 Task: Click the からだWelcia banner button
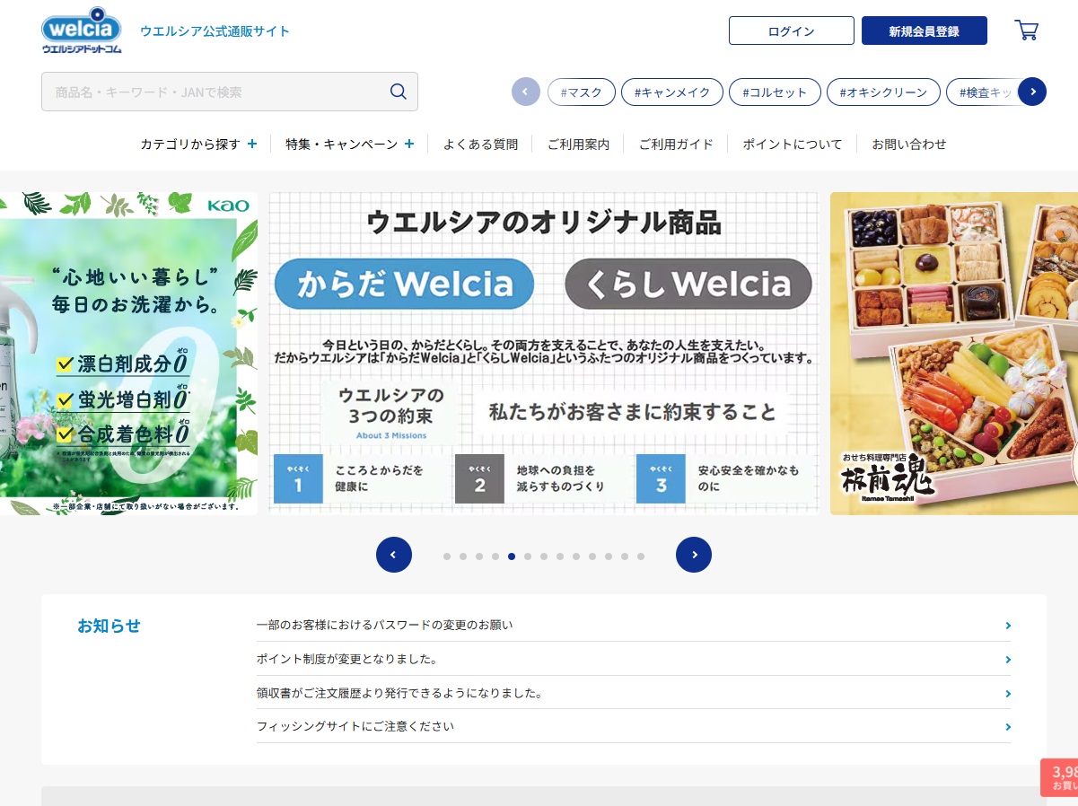coord(404,285)
